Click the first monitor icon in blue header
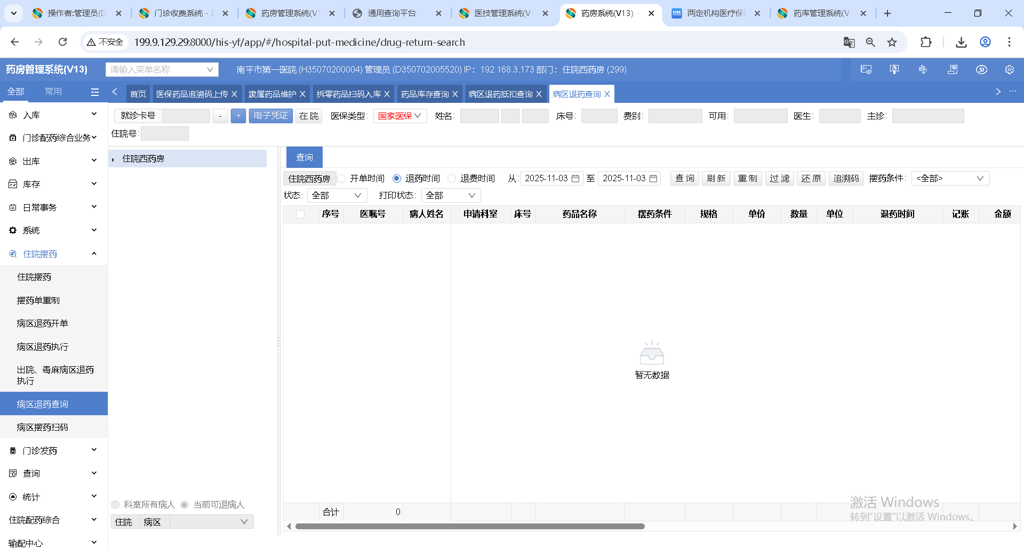The height and width of the screenshot is (549, 1024). pyautogui.click(x=866, y=69)
